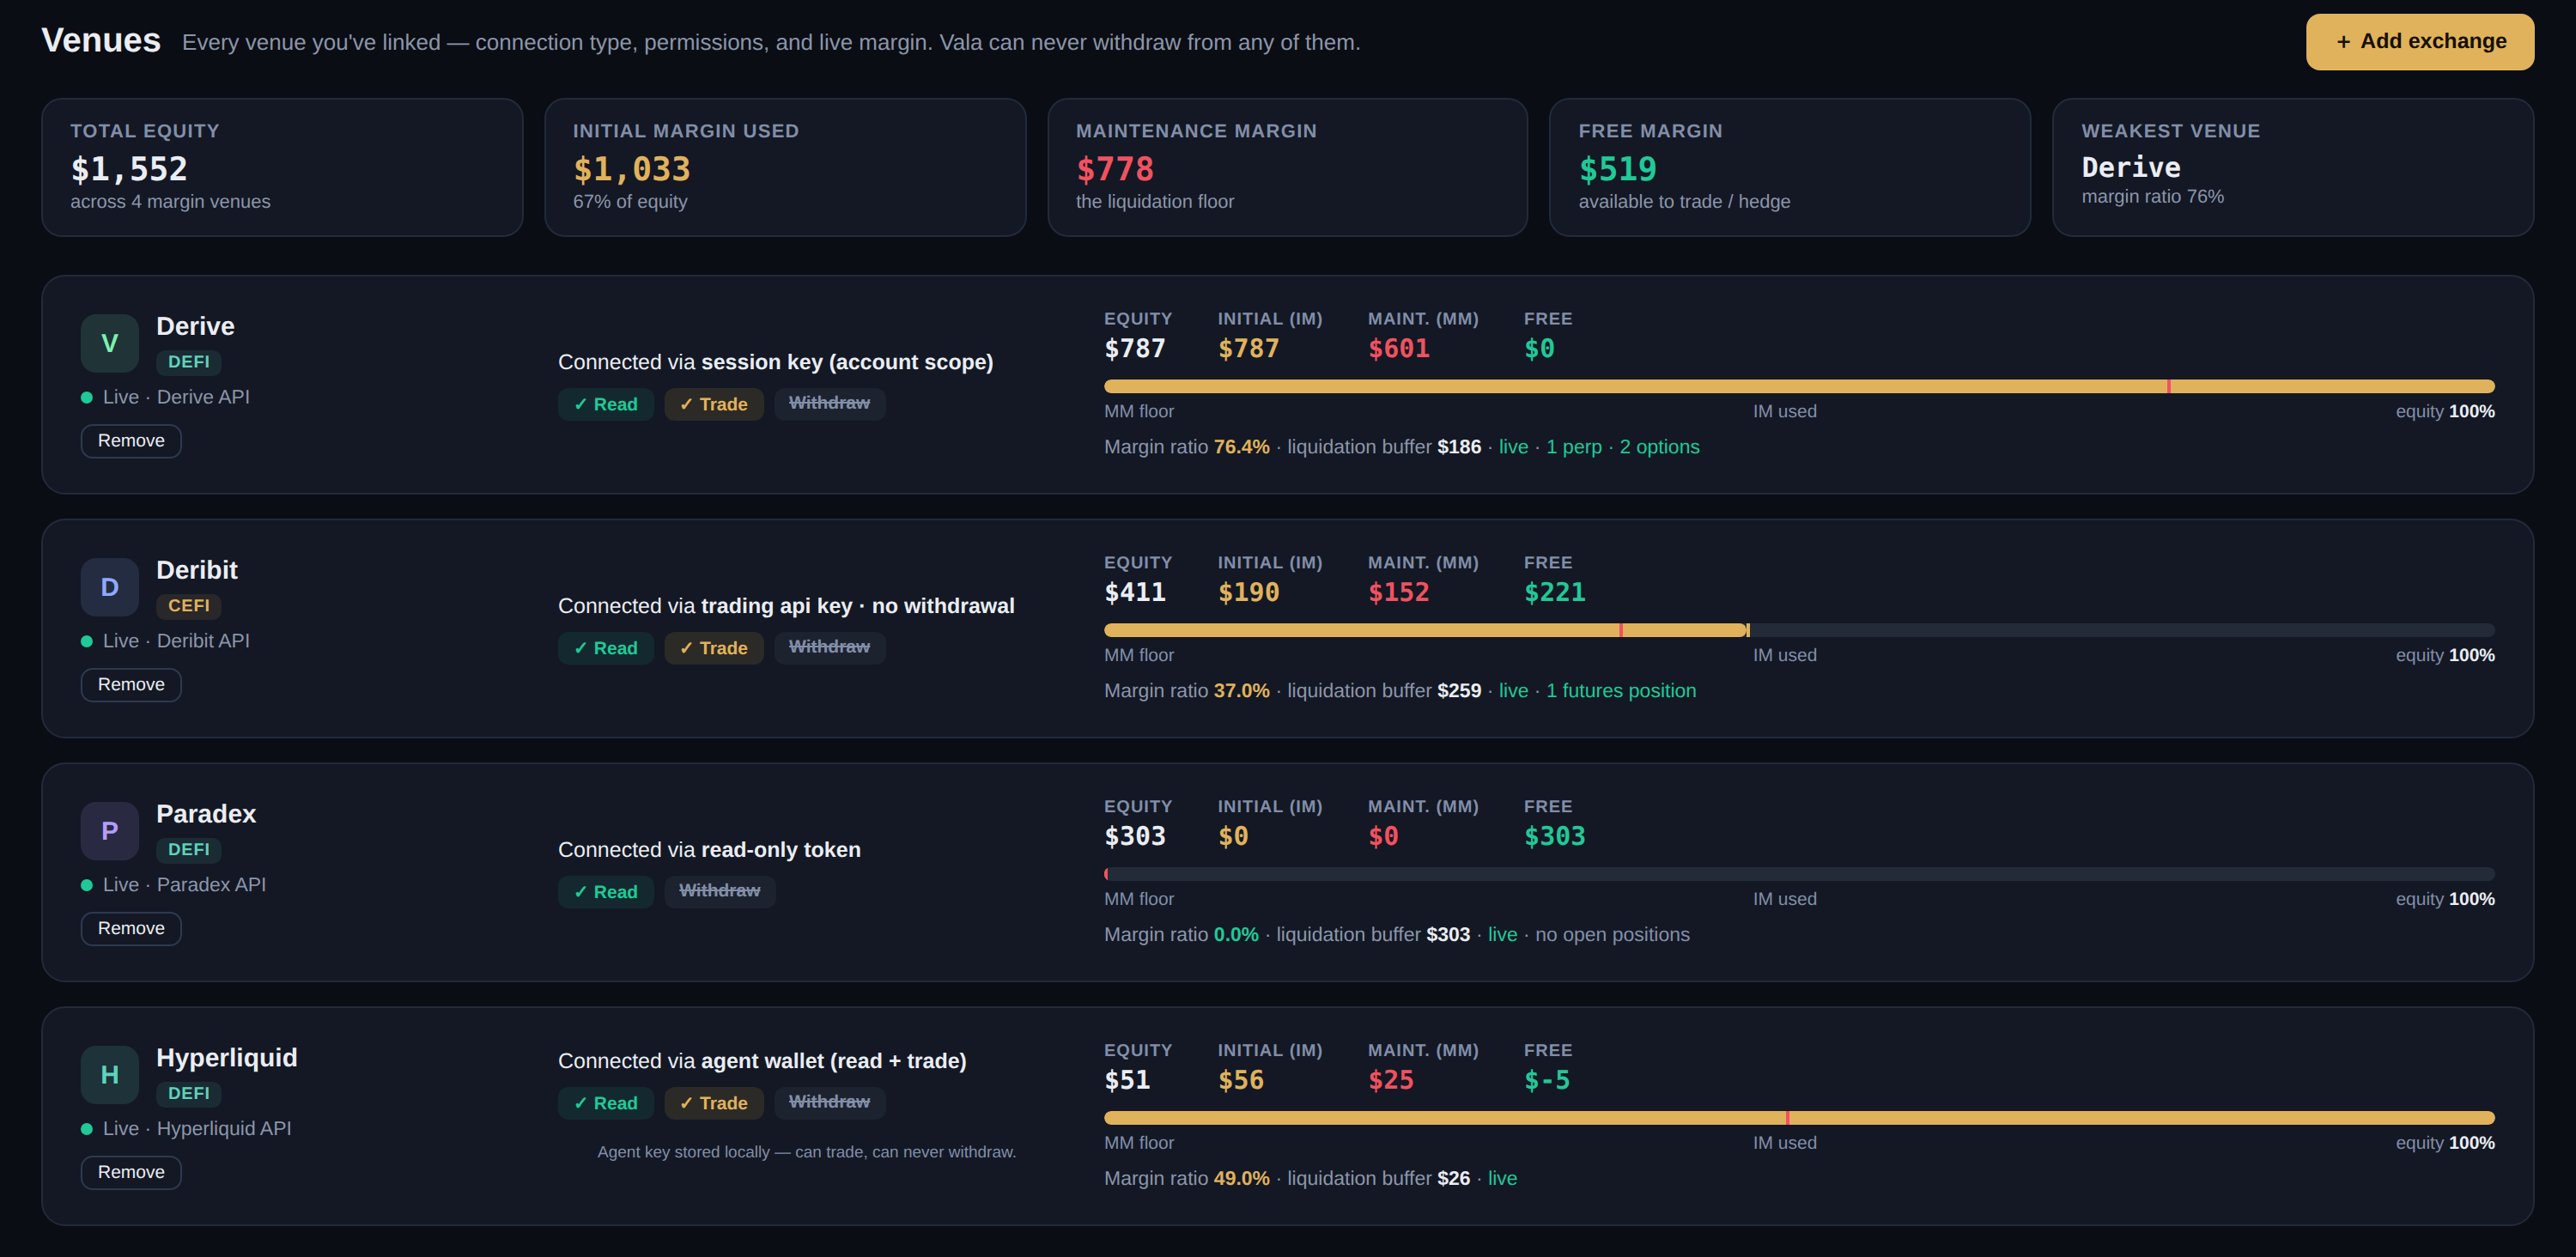This screenshot has height=1257, width=2576.
Task: Click Derive's Trade permission chip
Action: [714, 404]
